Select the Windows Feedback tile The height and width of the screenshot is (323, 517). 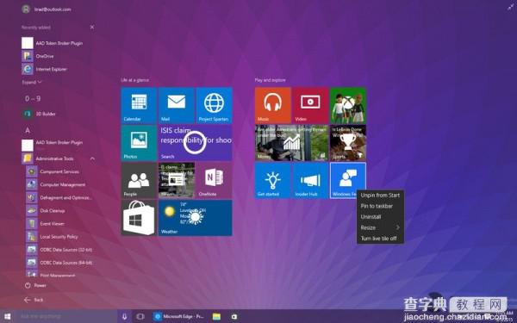[x=348, y=180]
